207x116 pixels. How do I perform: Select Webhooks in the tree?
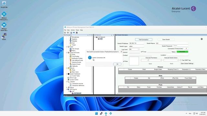tap(75, 66)
